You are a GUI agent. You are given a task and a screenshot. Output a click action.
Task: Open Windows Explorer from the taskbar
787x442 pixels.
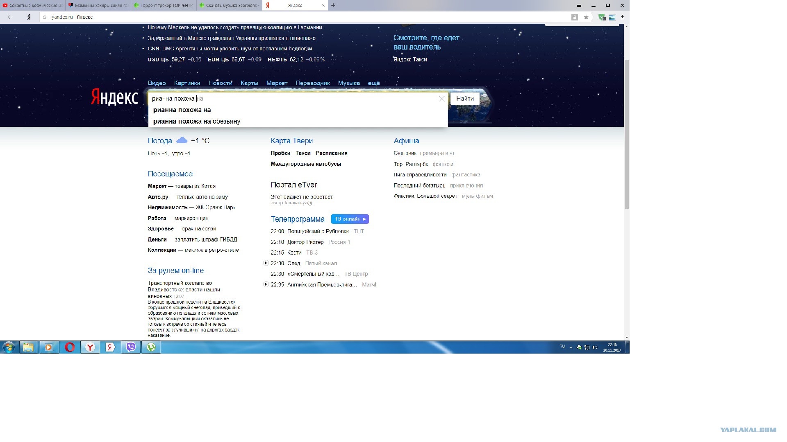(x=28, y=347)
